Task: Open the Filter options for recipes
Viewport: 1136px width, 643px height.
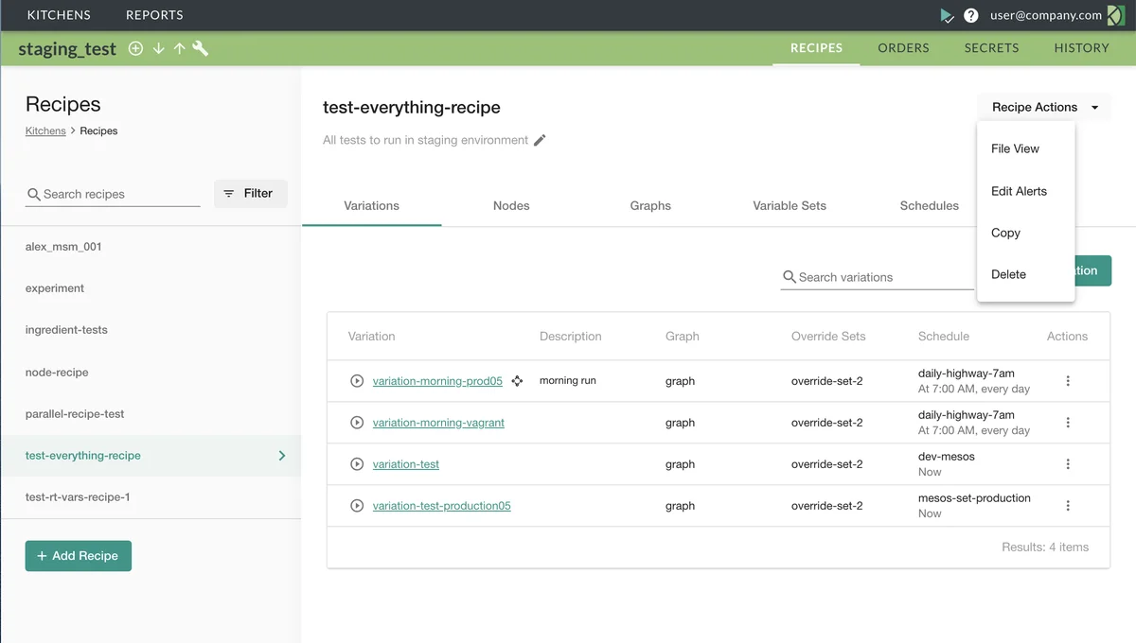Action: pos(250,194)
